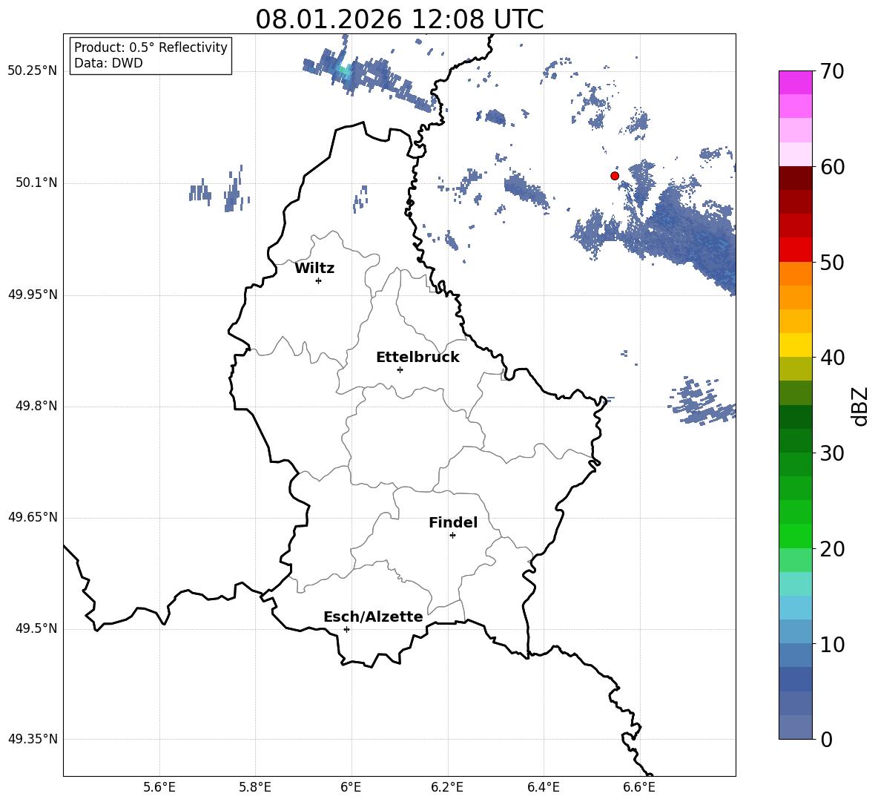878x802 pixels.
Task: Click the longitude label '6°E'
Action: 351,787
